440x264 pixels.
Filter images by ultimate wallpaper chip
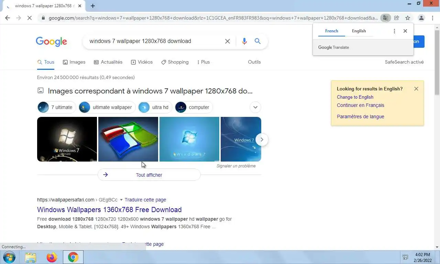[x=107, y=107]
